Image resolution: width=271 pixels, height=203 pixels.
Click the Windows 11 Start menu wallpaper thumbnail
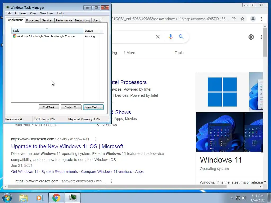[220, 132]
